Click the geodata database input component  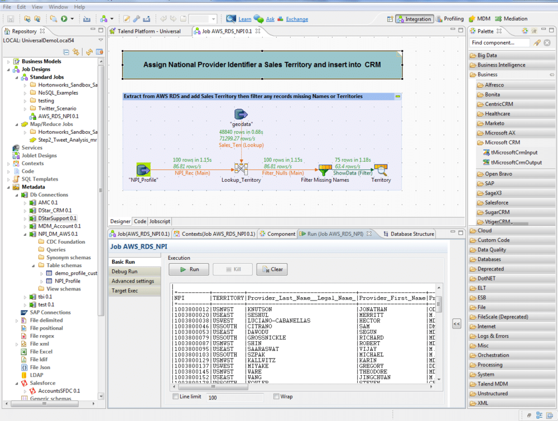click(241, 114)
